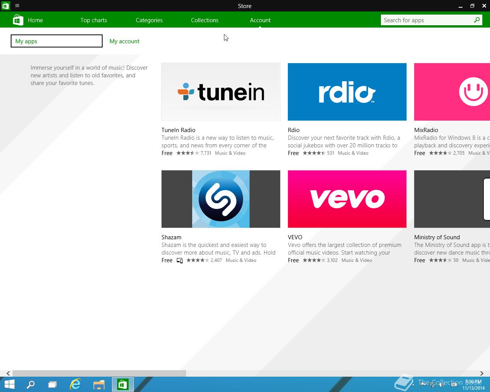Click the music description text
The image size is (490, 392).
click(89, 75)
